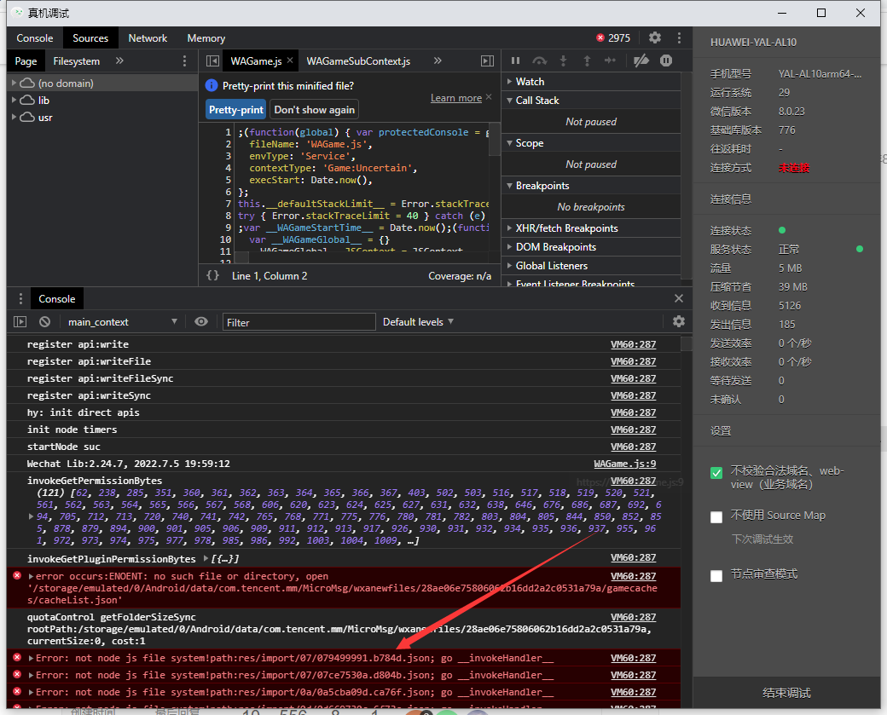
Task: Click pause on exceptions icon
Action: 666,61
